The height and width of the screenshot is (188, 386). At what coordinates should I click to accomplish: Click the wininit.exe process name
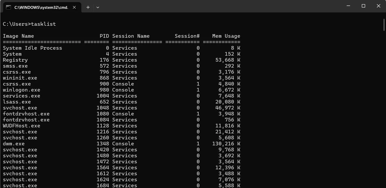(x=20, y=78)
